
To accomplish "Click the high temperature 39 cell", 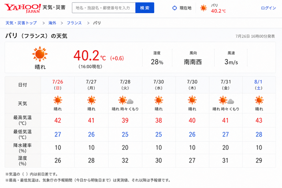I will [x=125, y=121].
